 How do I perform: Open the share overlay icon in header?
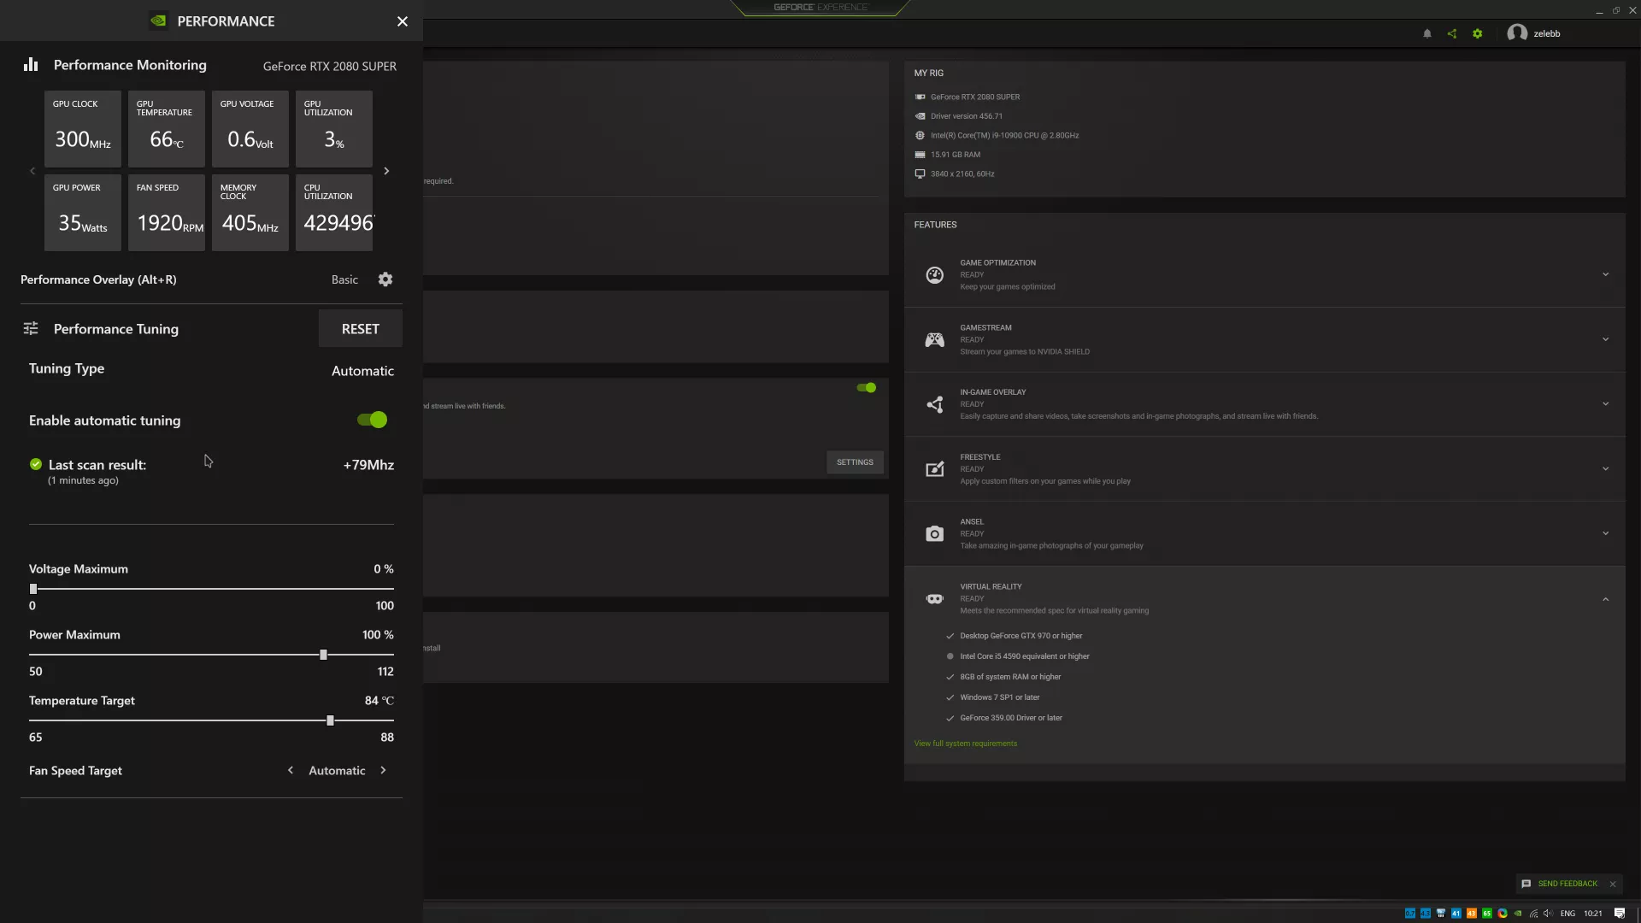(x=1452, y=34)
